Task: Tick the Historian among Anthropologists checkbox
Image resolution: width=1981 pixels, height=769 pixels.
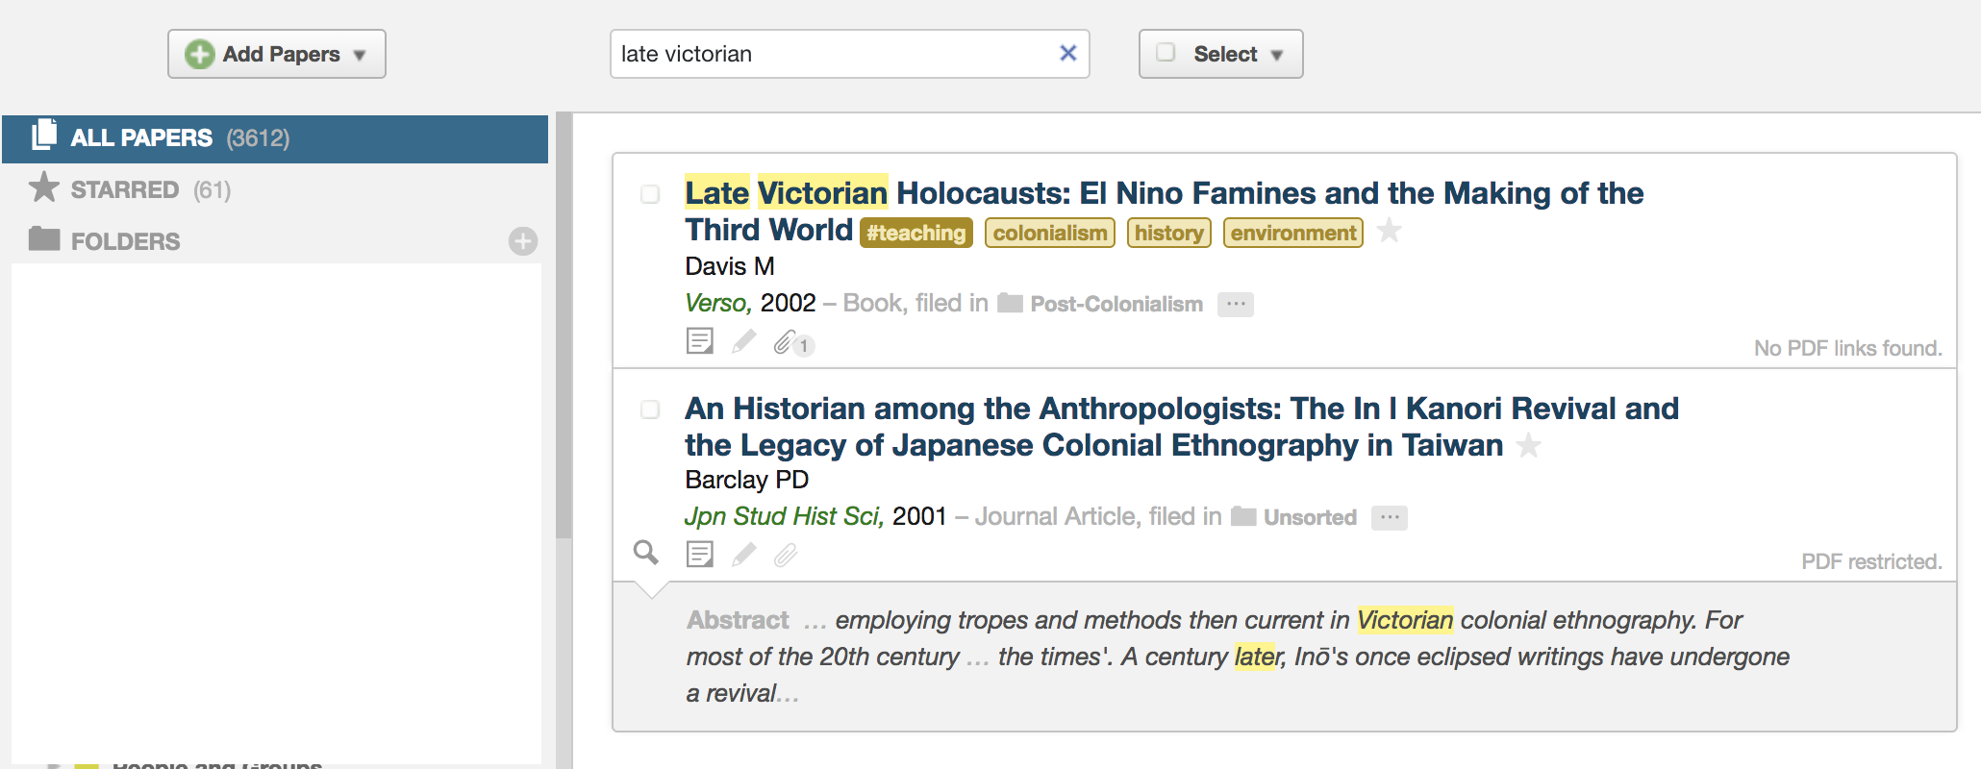Action: coord(650,409)
